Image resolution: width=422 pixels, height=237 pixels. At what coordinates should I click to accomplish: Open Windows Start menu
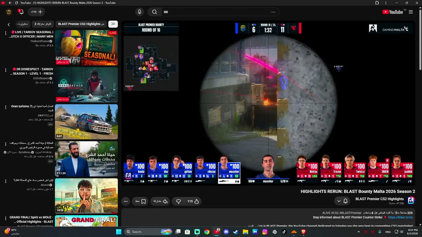click(x=119, y=232)
